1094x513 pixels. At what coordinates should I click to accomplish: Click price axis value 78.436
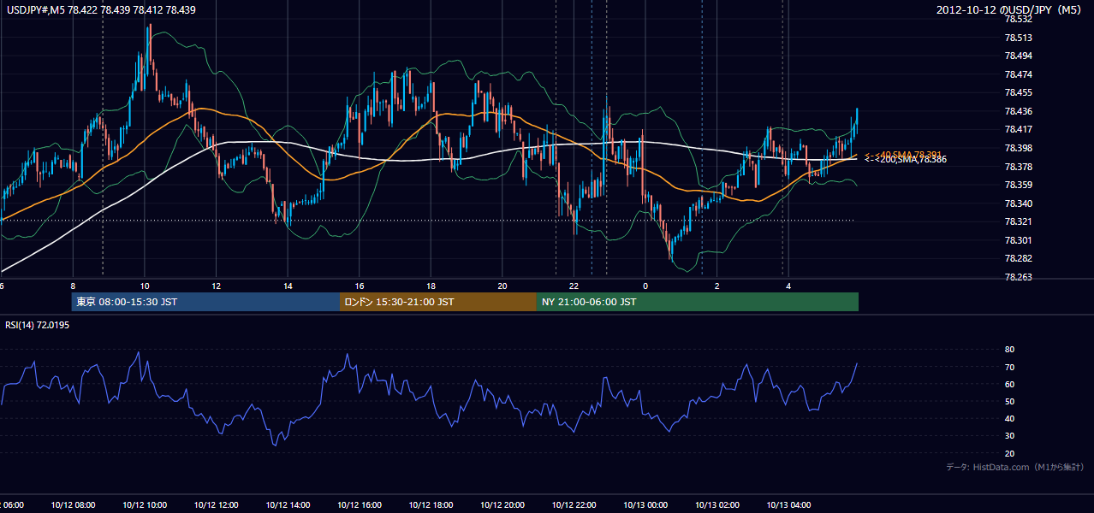1019,111
